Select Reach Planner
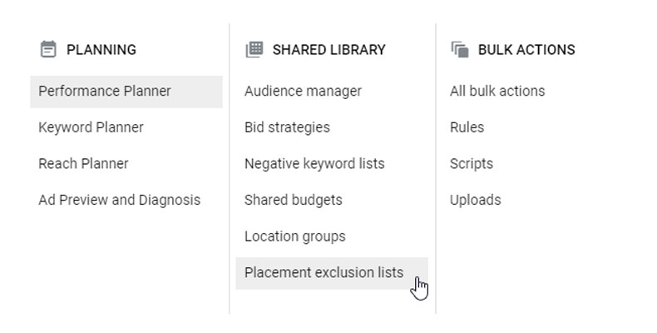Image resolution: width=657 pixels, height=333 pixels. (83, 164)
